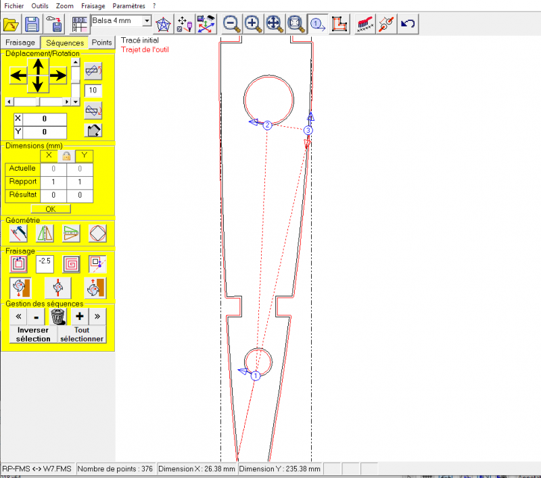Save the project with the floppy disk icon
Screen dimensions: 541x478
(x=32, y=24)
